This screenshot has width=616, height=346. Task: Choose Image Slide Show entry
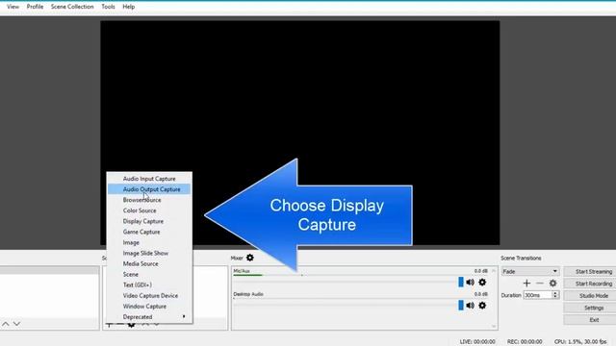(x=149, y=253)
